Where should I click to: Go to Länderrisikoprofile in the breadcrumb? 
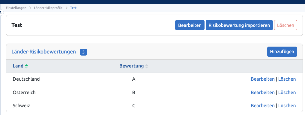(x=48, y=8)
